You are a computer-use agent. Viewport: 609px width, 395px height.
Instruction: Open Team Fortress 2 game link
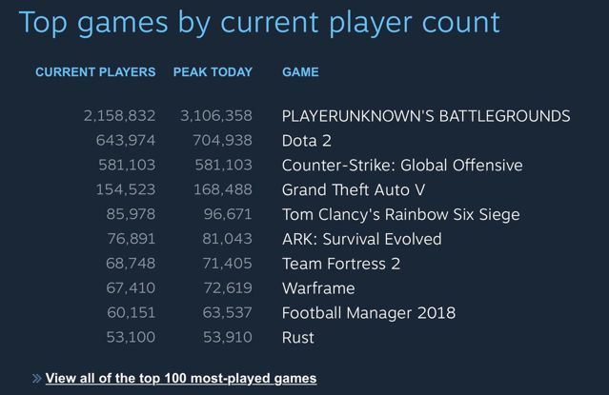point(341,264)
